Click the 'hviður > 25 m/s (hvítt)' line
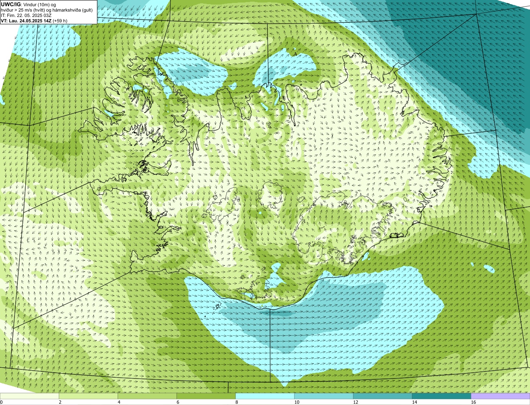This screenshot has height=405, width=530. click(47, 10)
